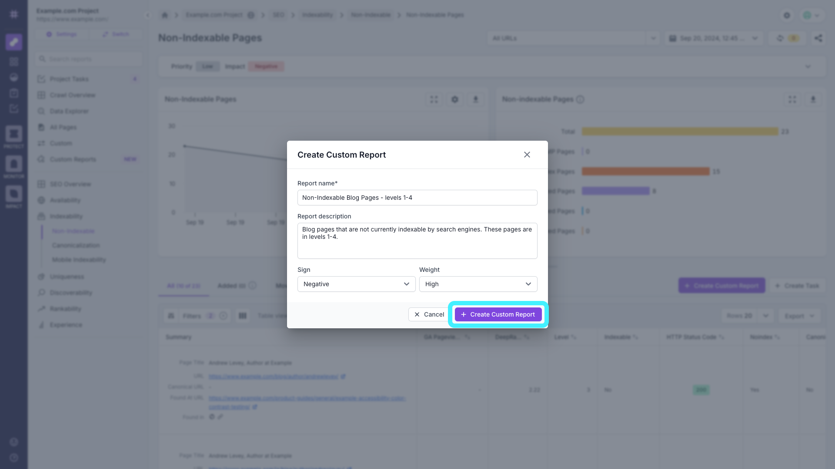The height and width of the screenshot is (469, 835).
Task: Cancel the custom report creation
Action: coord(428,314)
